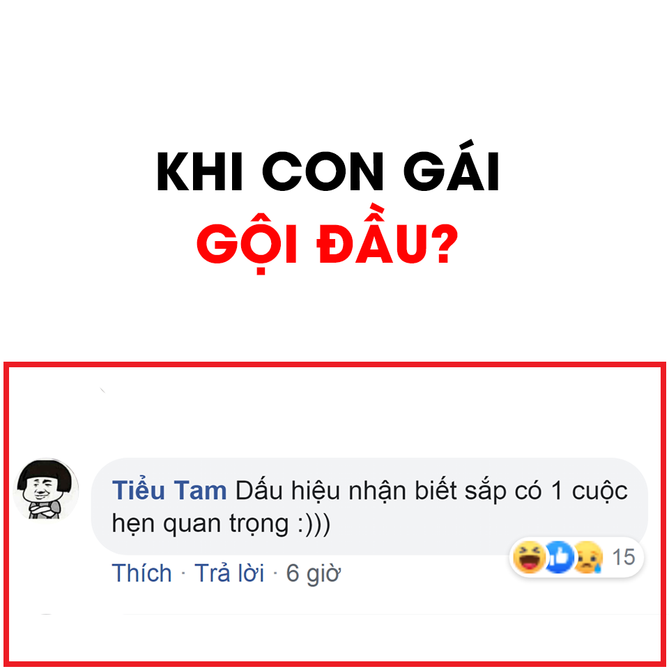Open the reaction count 15

coord(623,557)
